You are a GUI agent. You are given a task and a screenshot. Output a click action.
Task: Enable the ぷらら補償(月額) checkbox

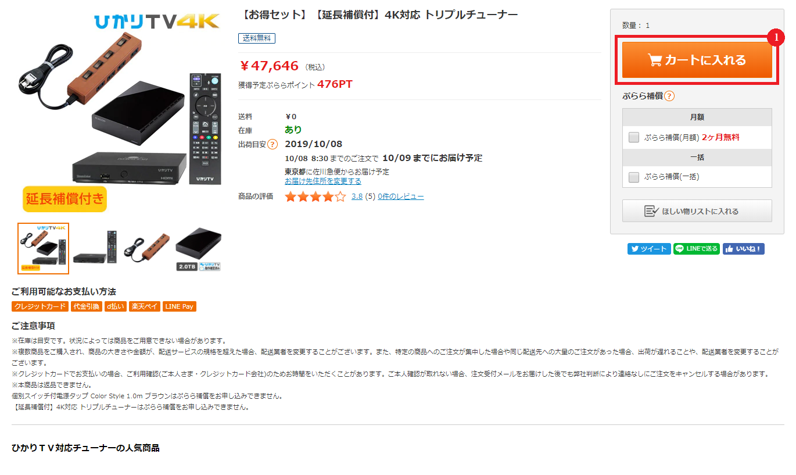(634, 138)
